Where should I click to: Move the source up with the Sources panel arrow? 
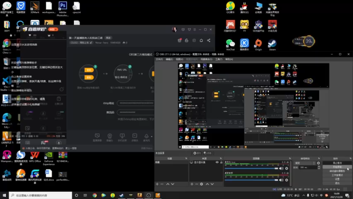point(207,184)
